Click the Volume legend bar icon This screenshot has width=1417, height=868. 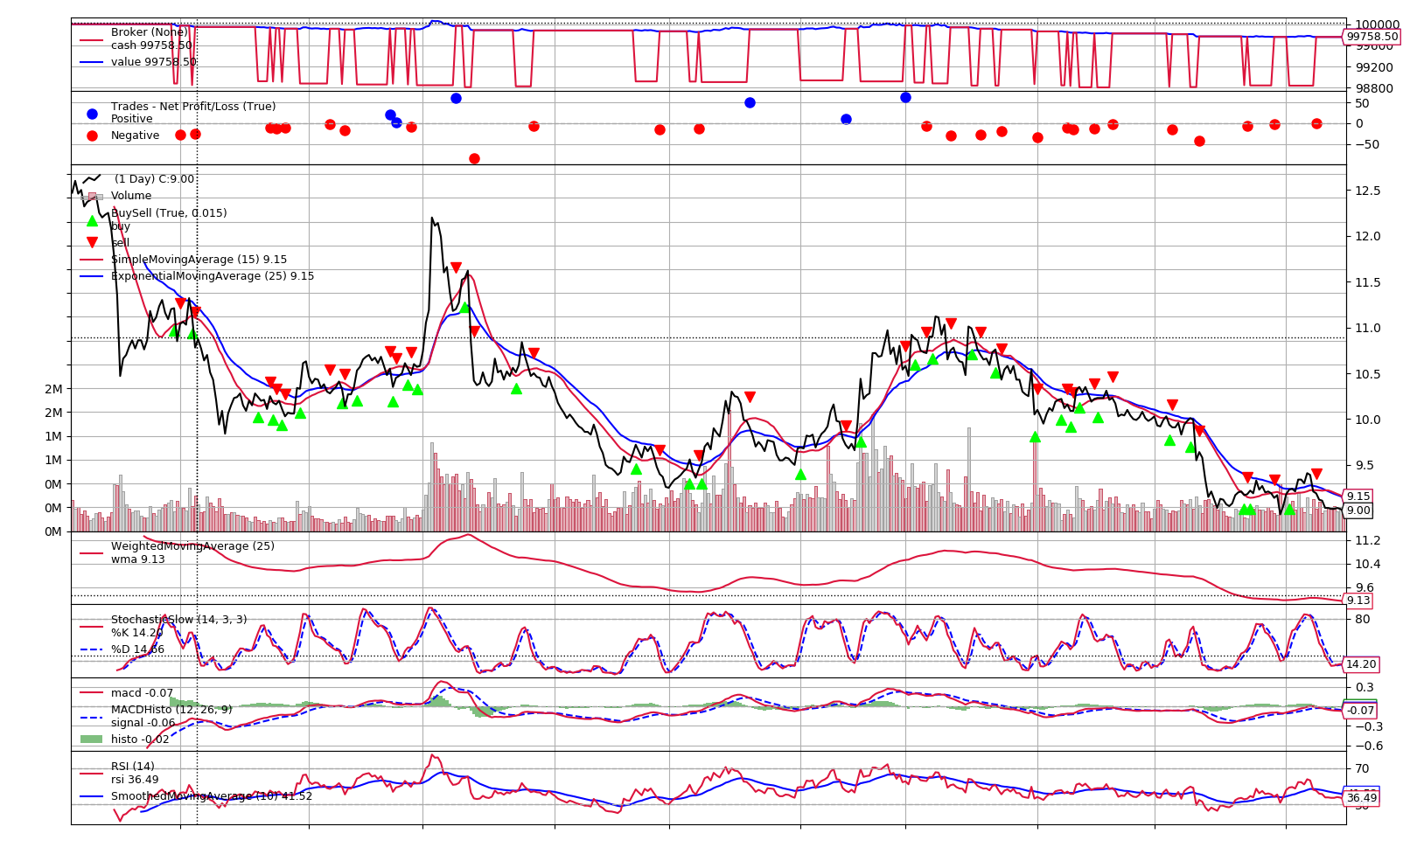click(x=92, y=197)
